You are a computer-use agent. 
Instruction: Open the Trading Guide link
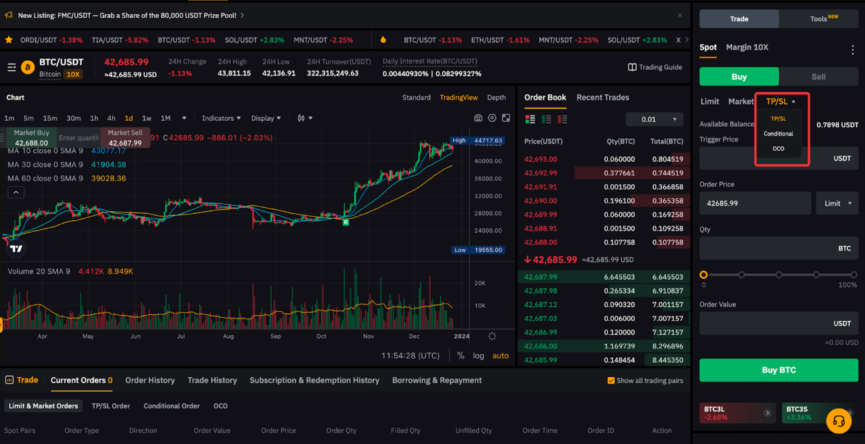point(655,67)
